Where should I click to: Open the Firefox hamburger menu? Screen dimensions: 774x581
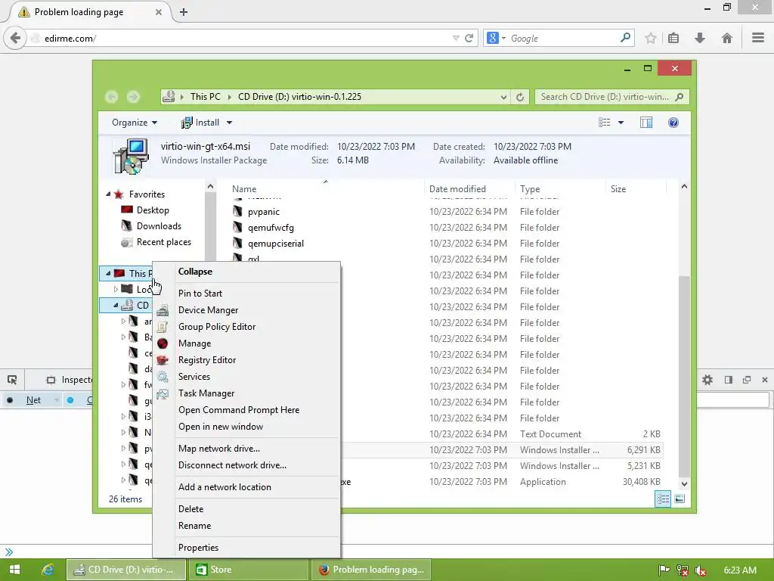pyautogui.click(x=758, y=38)
